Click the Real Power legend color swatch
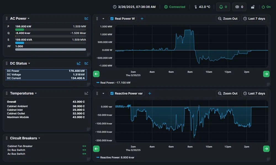 pos(98,82)
